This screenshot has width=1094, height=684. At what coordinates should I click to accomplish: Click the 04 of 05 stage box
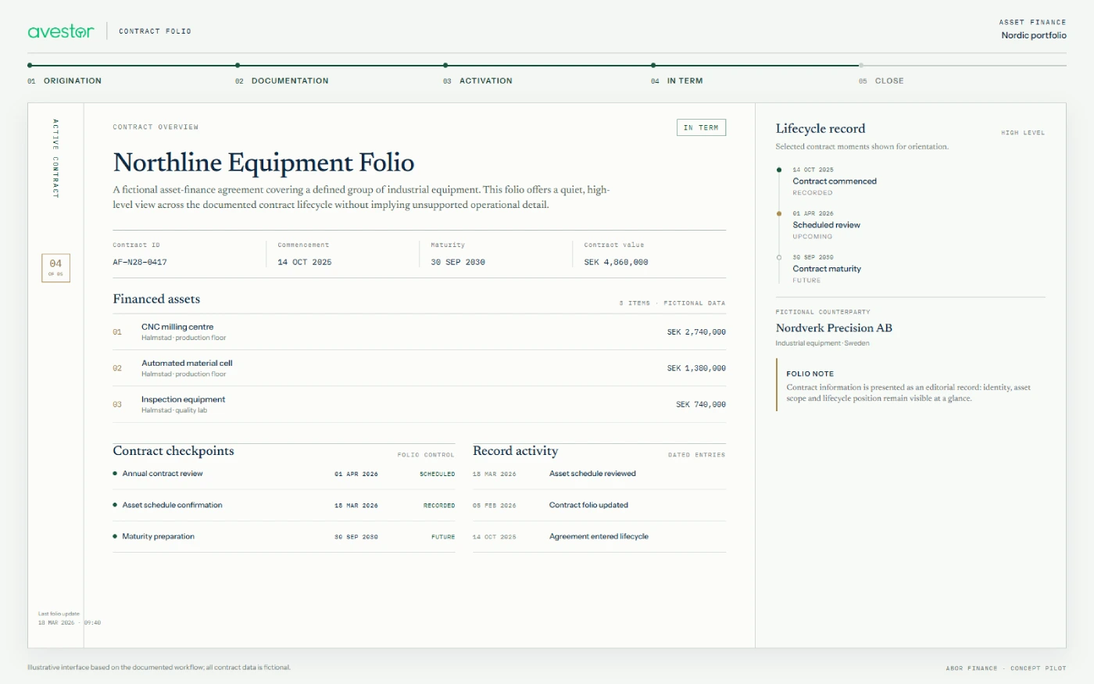[x=55, y=267]
